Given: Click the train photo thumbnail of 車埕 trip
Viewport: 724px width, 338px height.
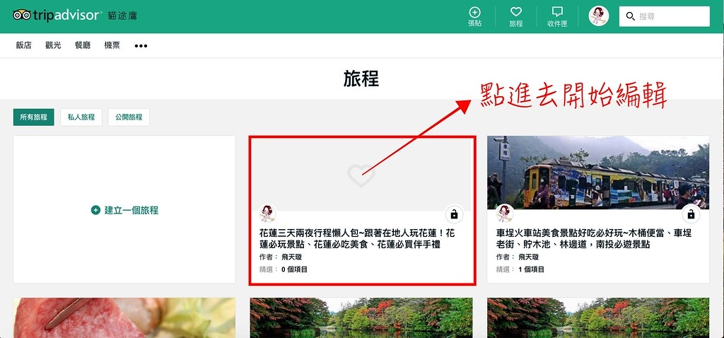Looking at the screenshot, I should click(x=598, y=173).
